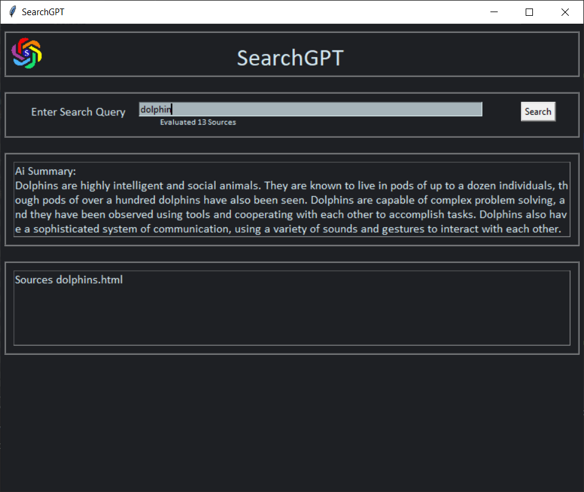Click the 'Evaluated 13 Sources' status text

(198, 122)
